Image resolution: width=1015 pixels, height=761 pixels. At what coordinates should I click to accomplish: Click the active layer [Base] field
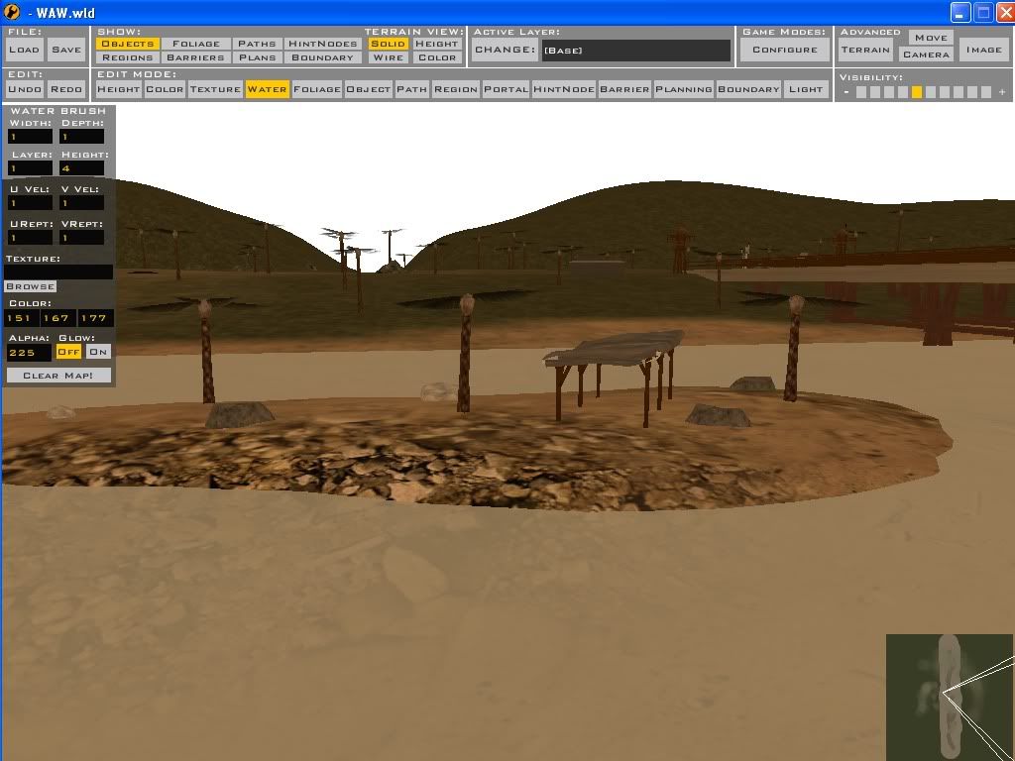pyautogui.click(x=636, y=51)
